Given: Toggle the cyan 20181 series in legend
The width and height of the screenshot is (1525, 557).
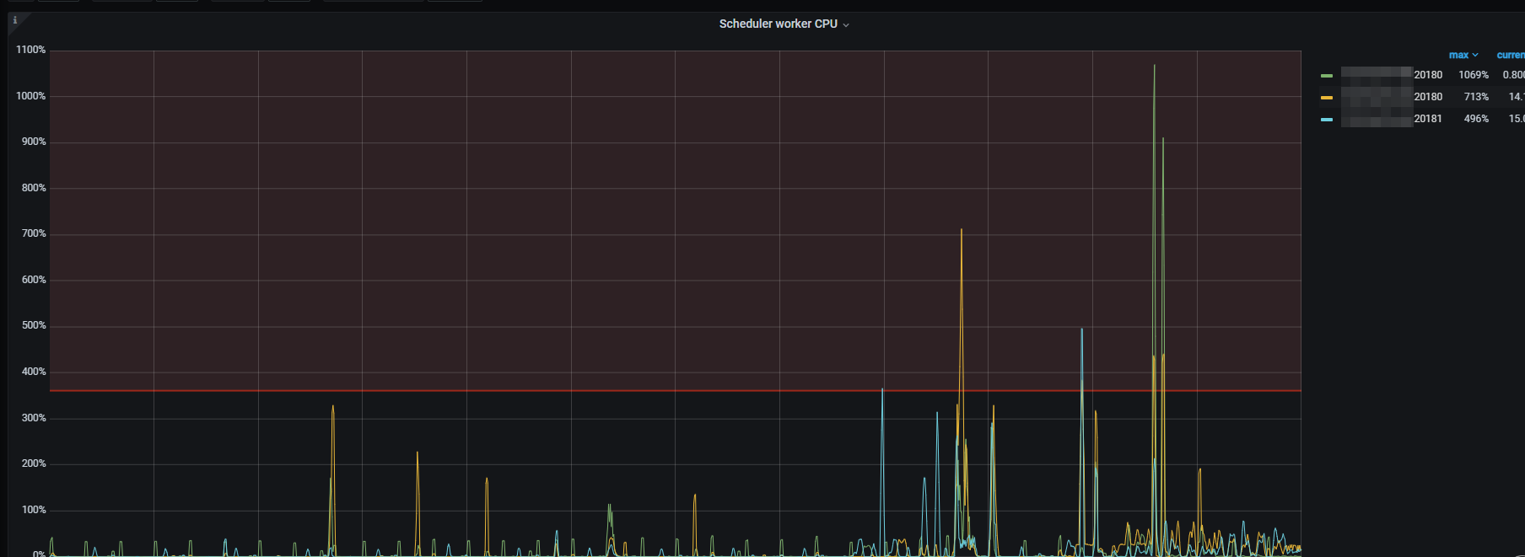Looking at the screenshot, I should (1427, 119).
